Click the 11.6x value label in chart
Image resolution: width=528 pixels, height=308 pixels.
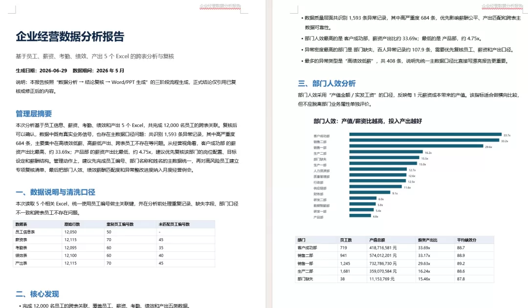pos(407,187)
